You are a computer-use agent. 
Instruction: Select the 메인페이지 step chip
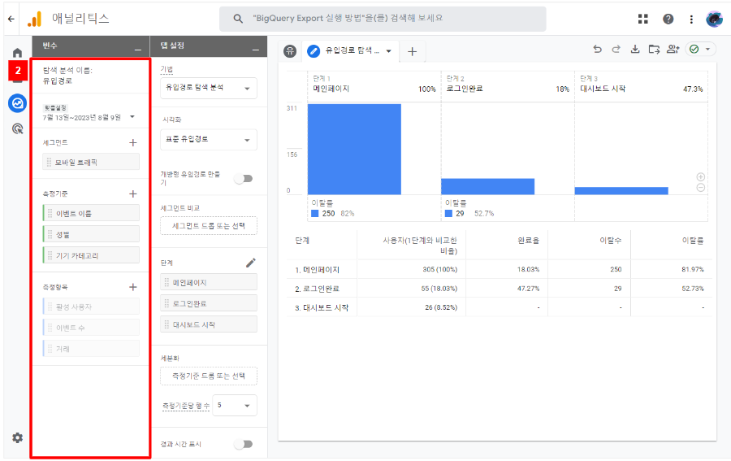tap(209, 282)
